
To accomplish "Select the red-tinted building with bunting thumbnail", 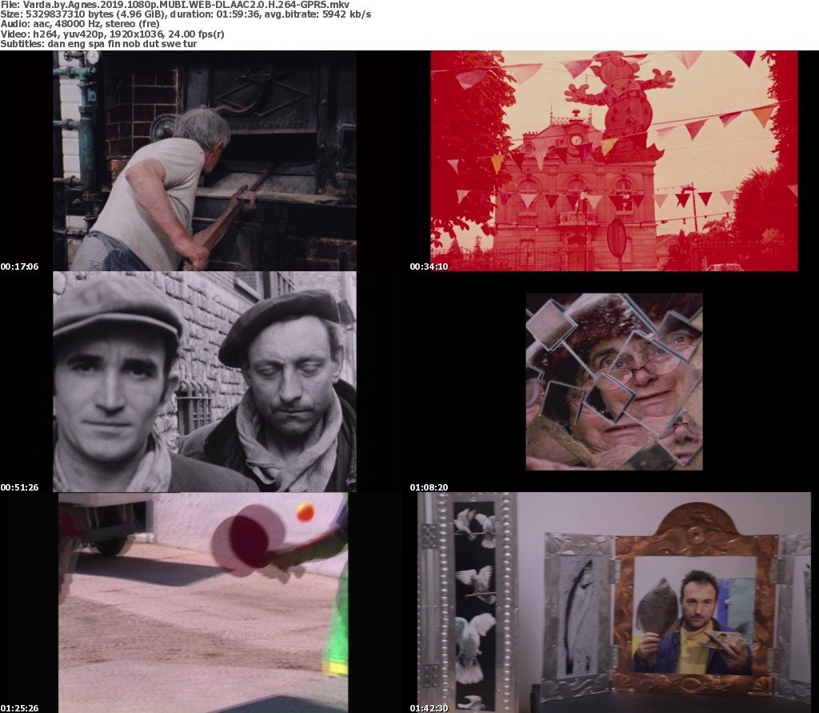I will [613, 160].
